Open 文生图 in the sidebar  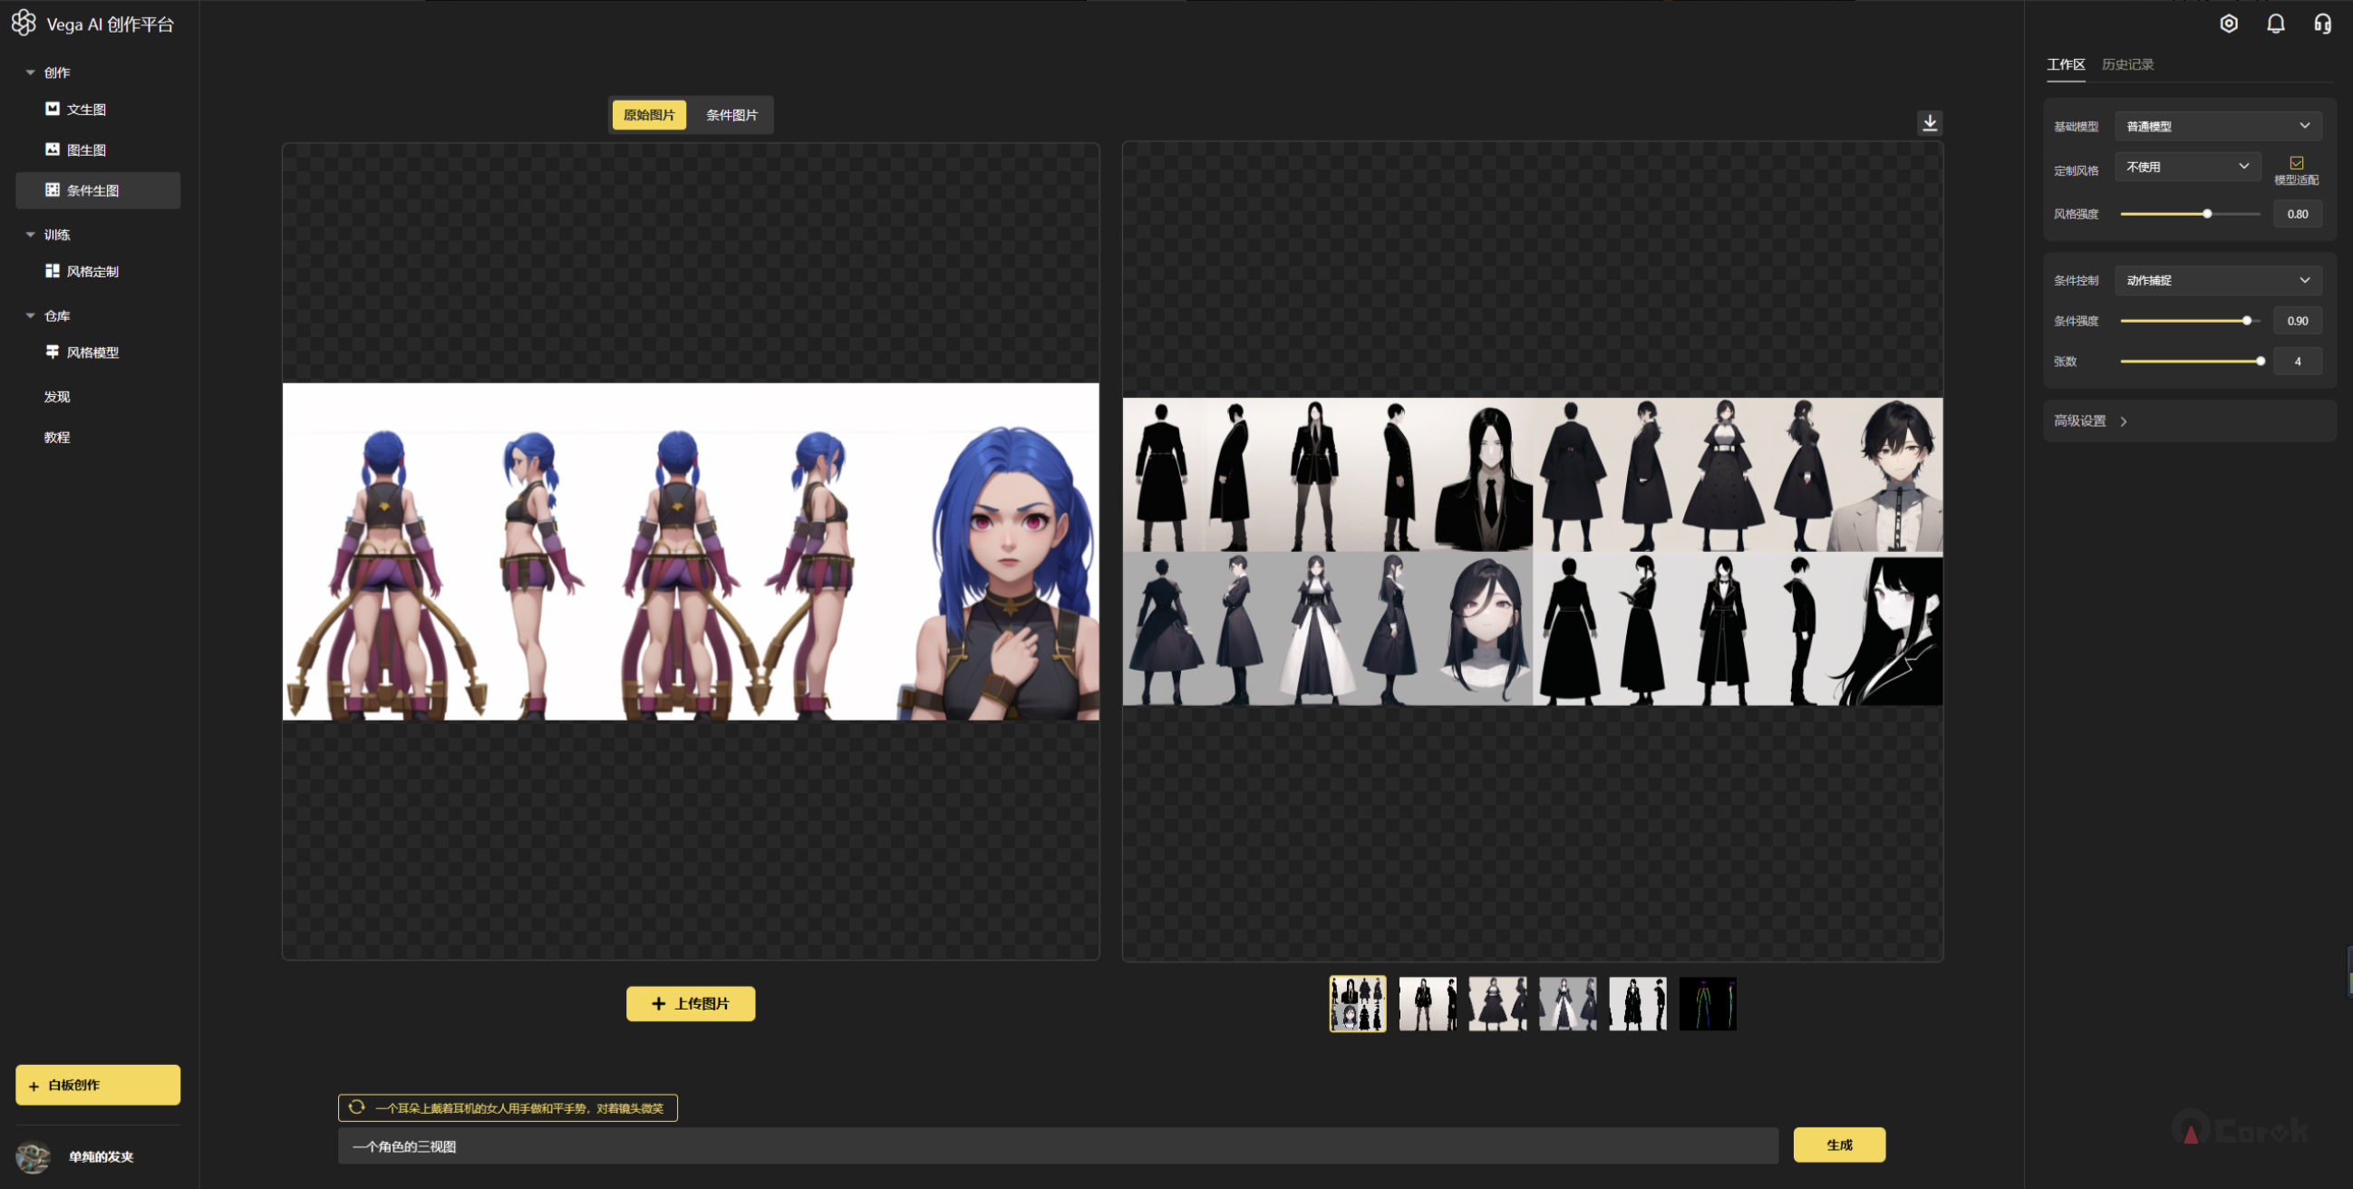tap(86, 110)
